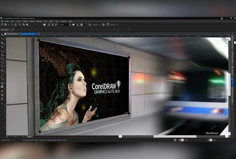Click the Export icon
236x159 pixels.
[x=53, y=25]
